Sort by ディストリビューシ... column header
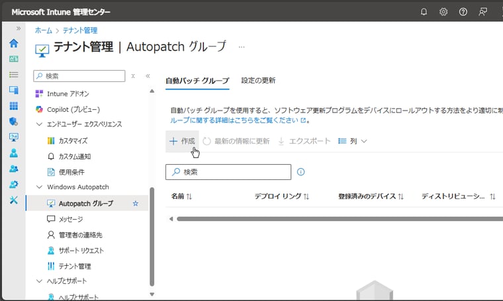503x301 pixels. pyautogui.click(x=459, y=196)
